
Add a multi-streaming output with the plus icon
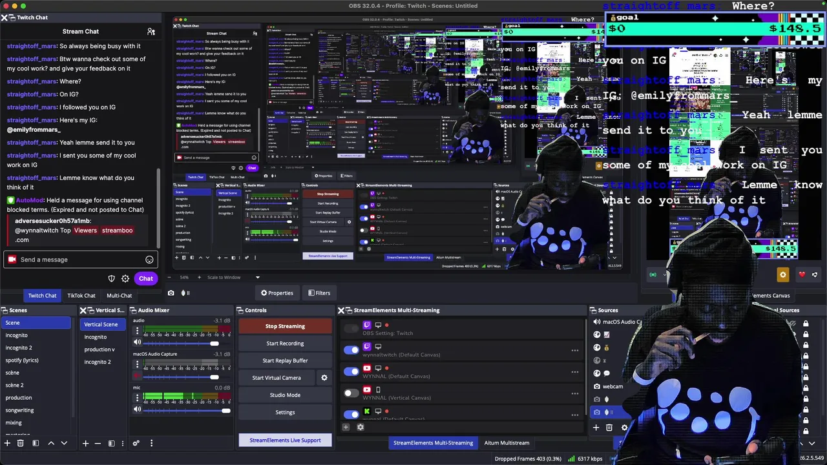pyautogui.click(x=346, y=427)
